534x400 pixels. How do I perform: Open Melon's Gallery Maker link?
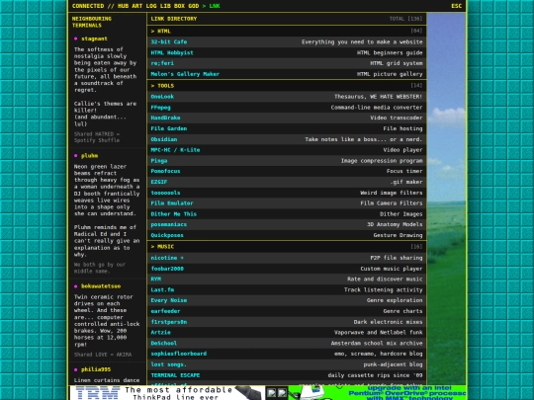(185, 74)
